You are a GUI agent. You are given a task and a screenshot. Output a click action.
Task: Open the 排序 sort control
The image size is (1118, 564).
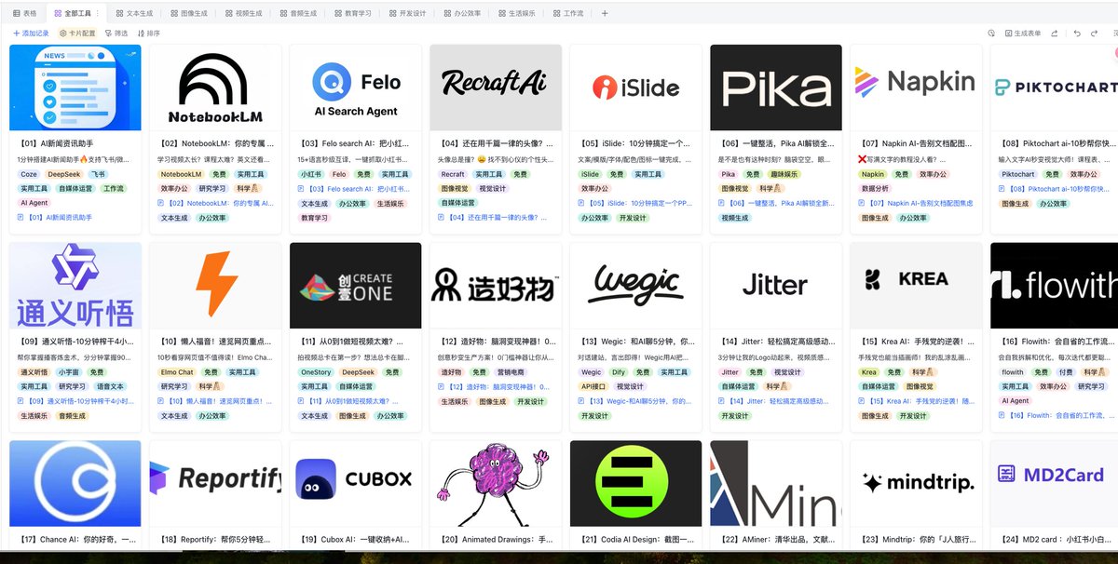[x=147, y=34]
